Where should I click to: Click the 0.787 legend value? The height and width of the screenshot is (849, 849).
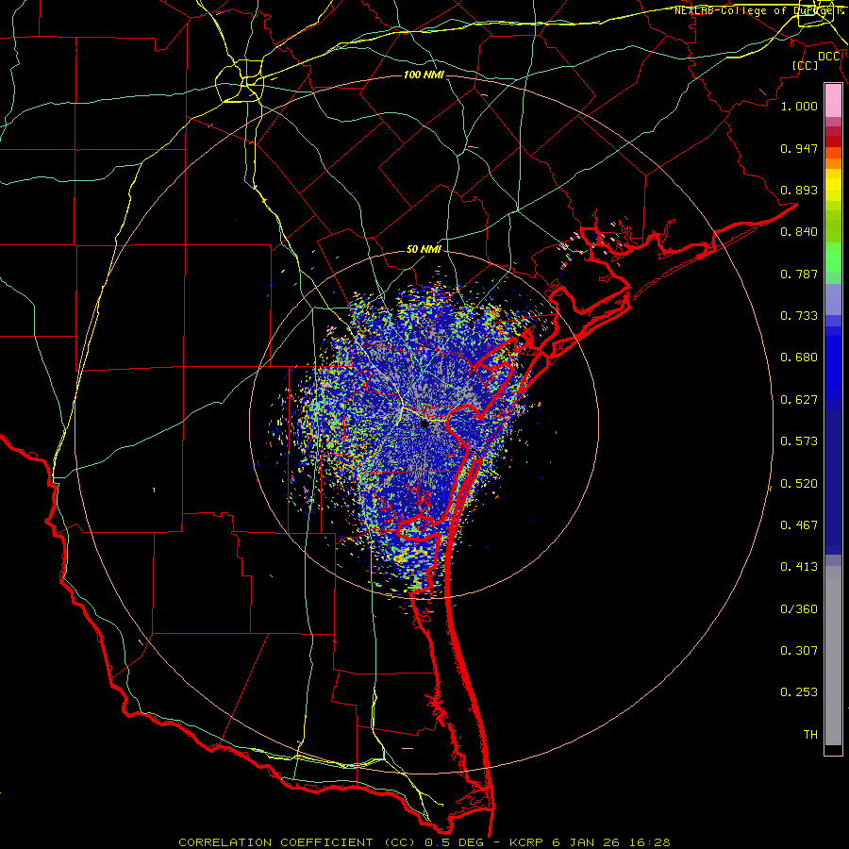click(x=799, y=274)
